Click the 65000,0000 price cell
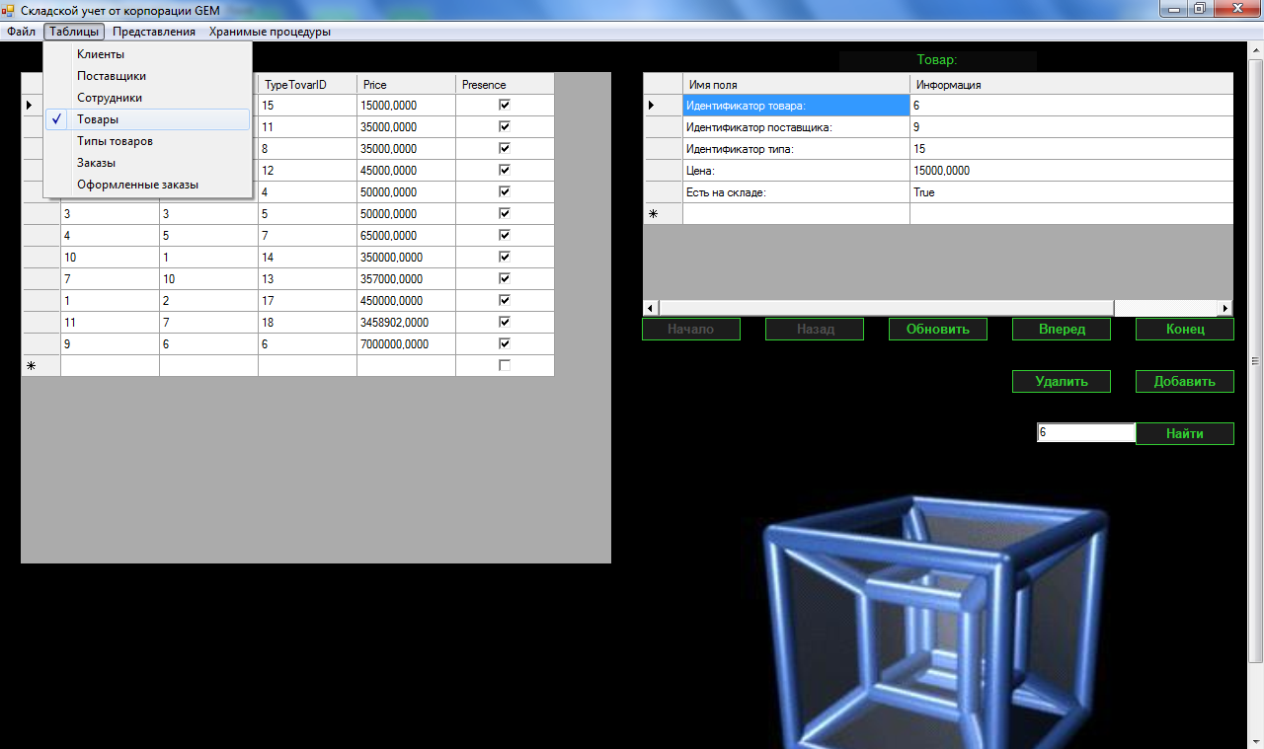 click(x=406, y=235)
